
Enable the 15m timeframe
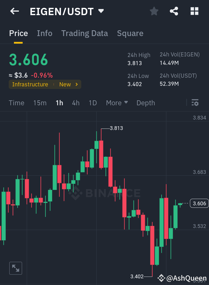[40, 103]
